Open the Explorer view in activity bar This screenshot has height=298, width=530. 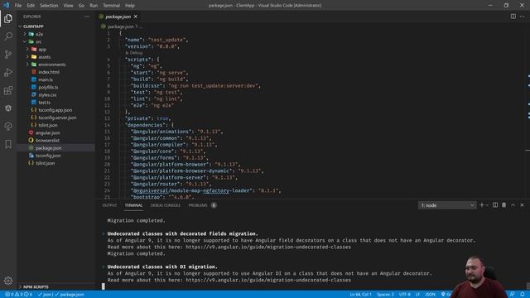point(8,18)
